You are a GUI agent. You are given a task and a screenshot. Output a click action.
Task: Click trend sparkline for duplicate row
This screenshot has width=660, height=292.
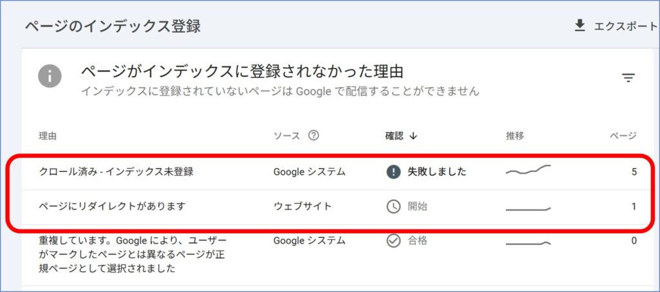[x=529, y=243]
